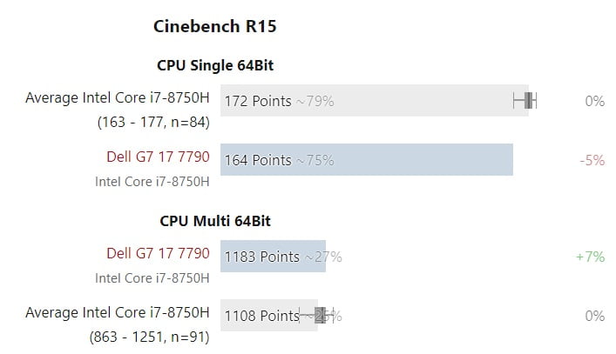Screen dimensions: 616x354
Task: Open Dell G7 17 7790 link under CPU Multi
Action: point(158,254)
